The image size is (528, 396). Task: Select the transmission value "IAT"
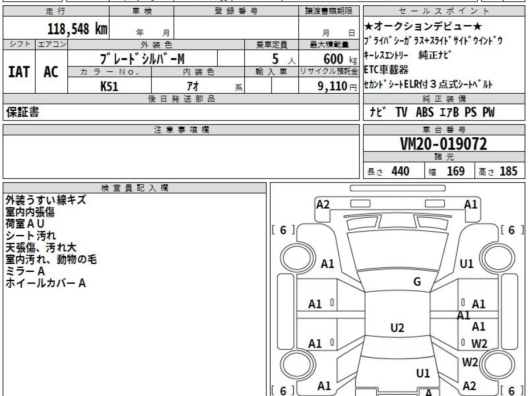(19, 72)
